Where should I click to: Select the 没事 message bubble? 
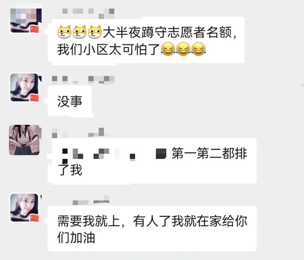point(70,101)
